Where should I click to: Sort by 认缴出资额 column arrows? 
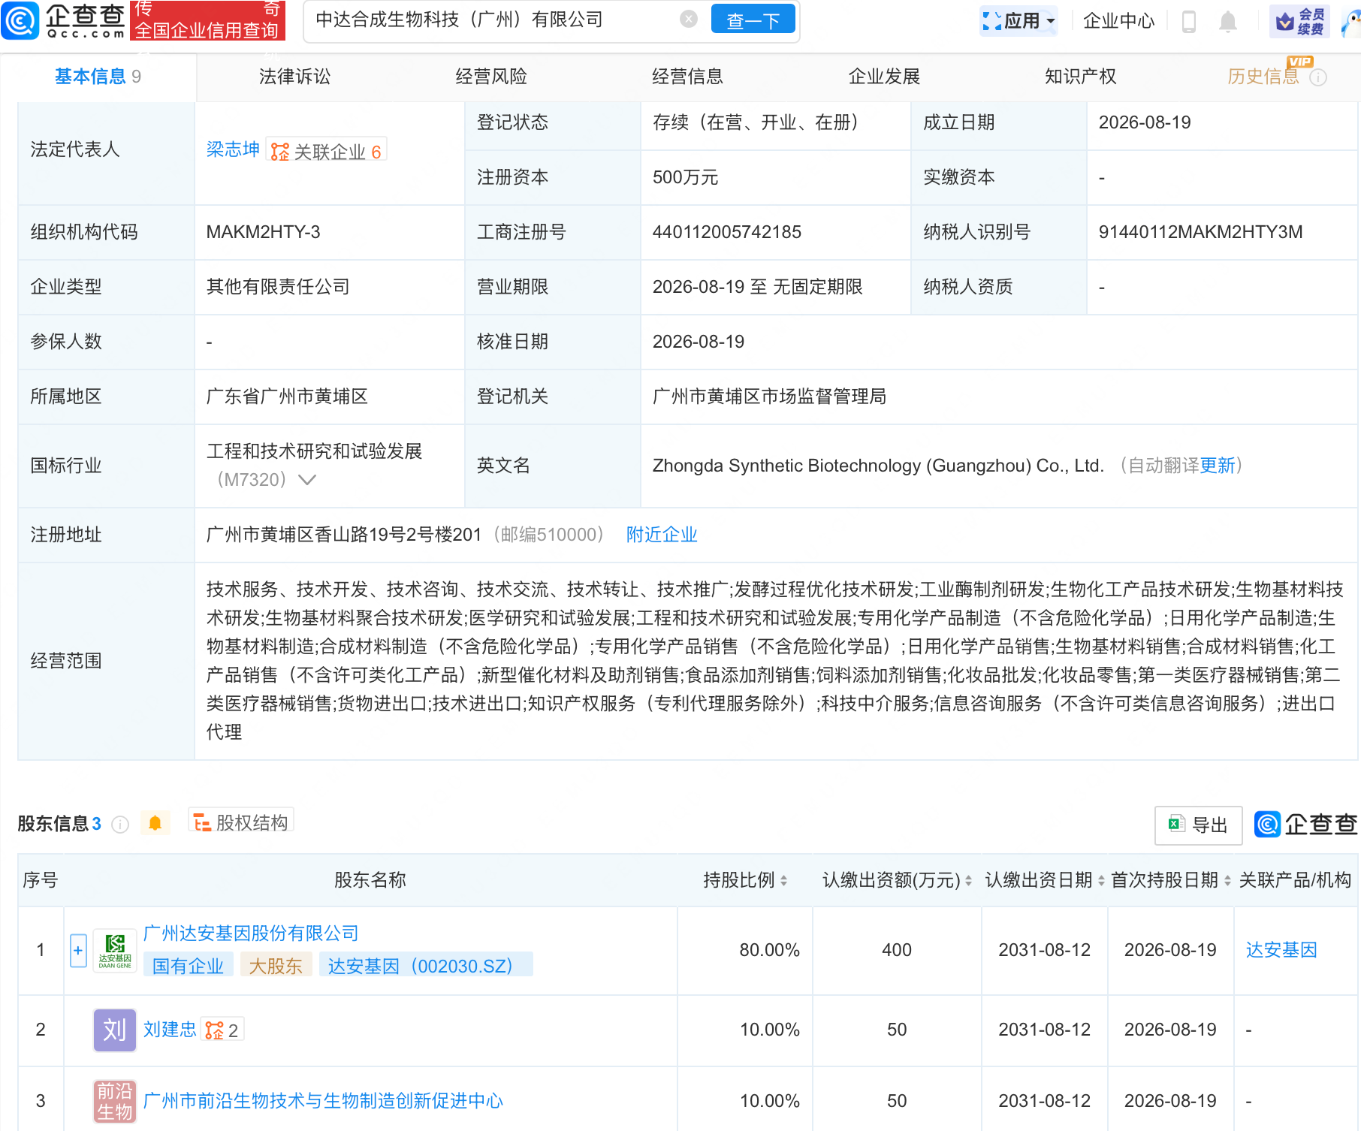pos(968,880)
